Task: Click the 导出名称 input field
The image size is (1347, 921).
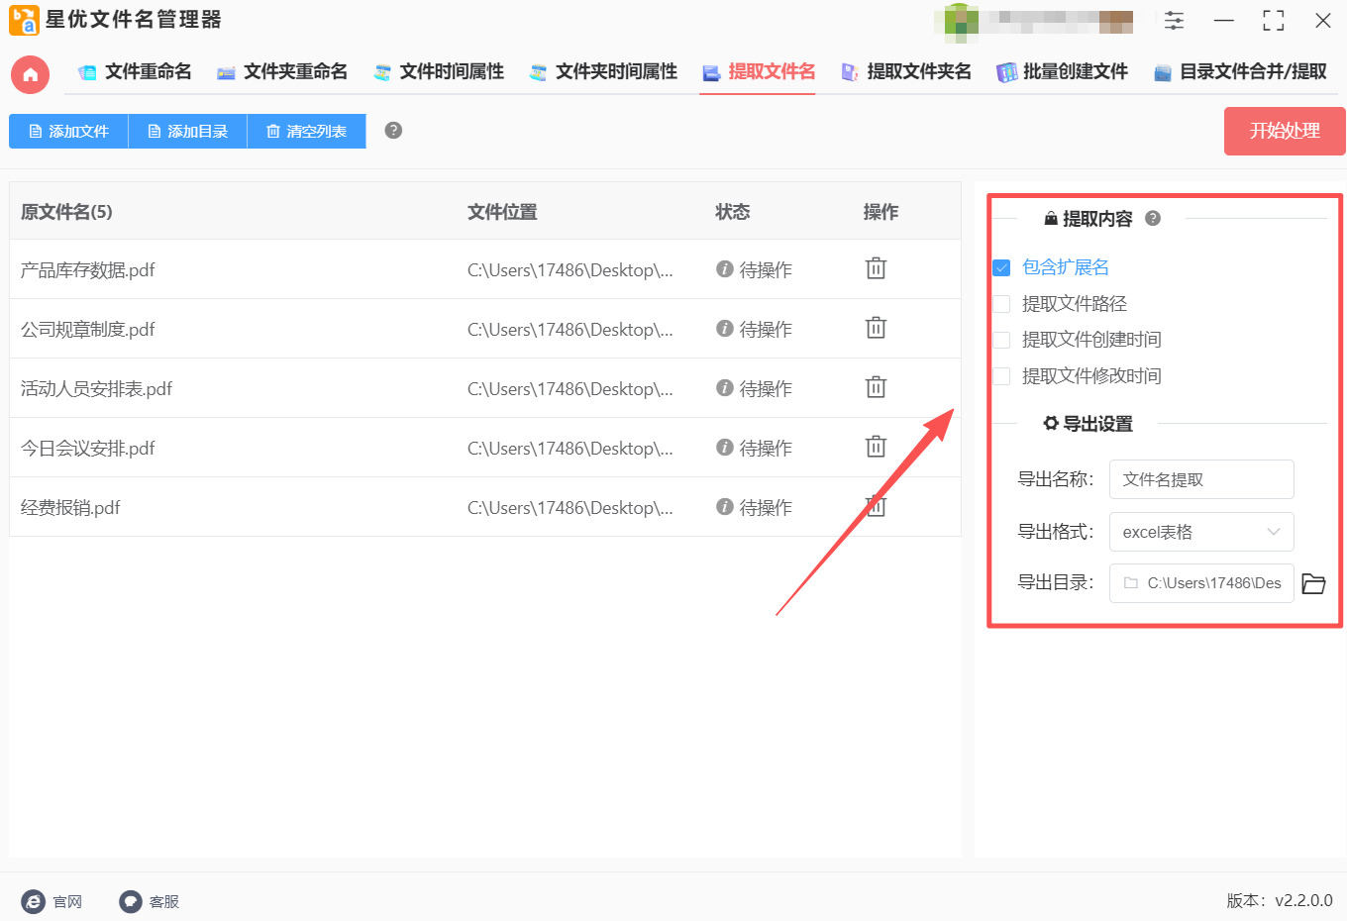Action: [x=1201, y=479]
